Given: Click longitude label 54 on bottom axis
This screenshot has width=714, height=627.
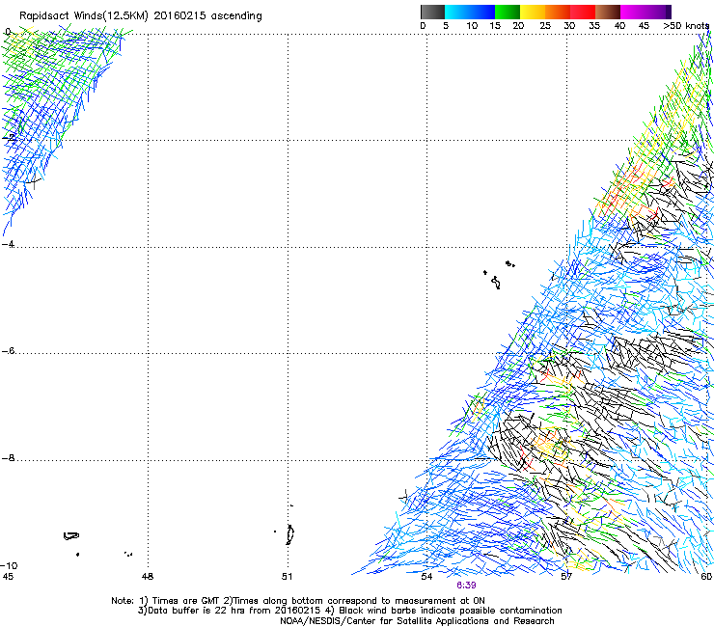Looking at the screenshot, I should 426,577.
